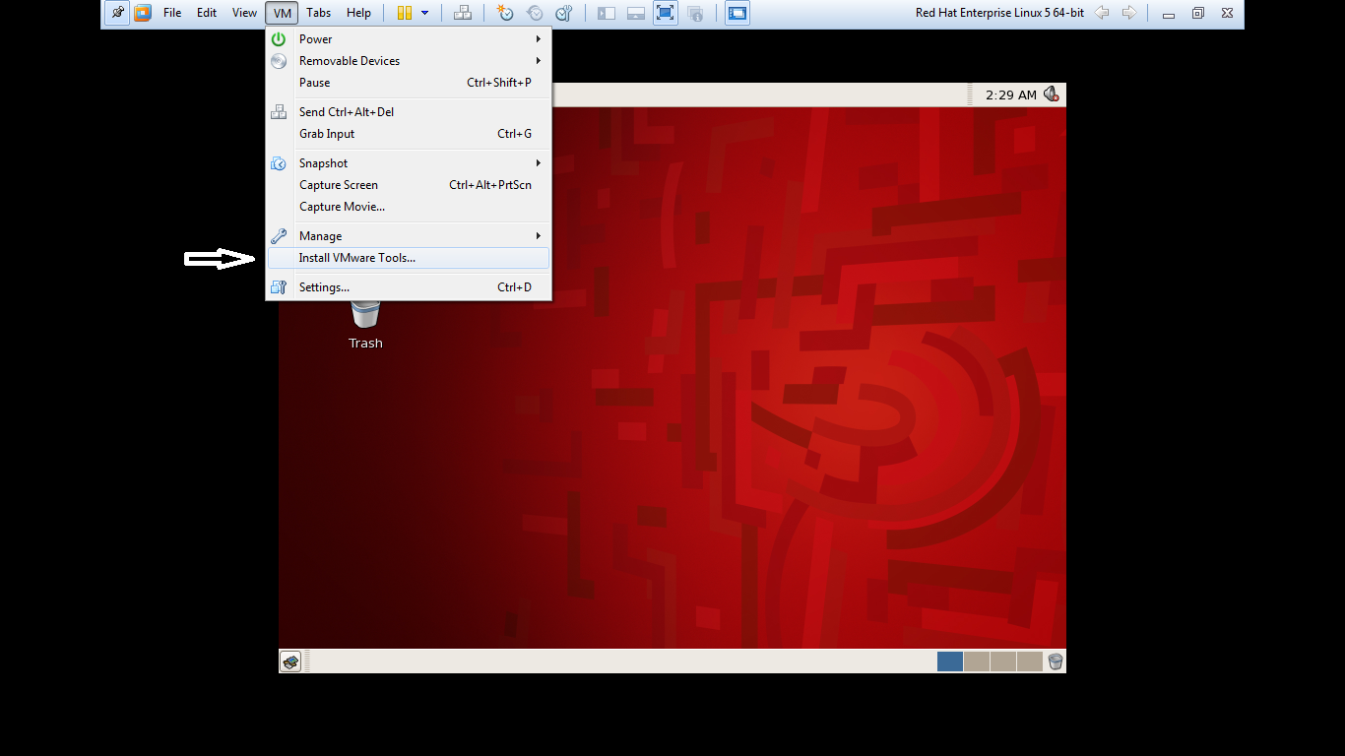Close the open VM menu via its title
Screen dimensions: 1345x756
point(283,13)
